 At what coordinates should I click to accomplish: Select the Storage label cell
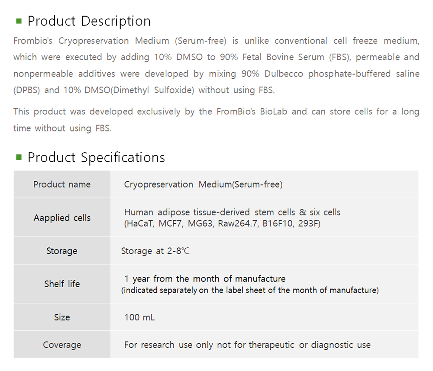tap(62, 251)
